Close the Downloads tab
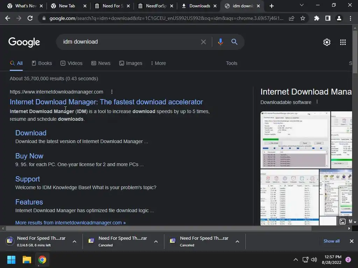This screenshot has height=268, width=358. (x=215, y=6)
